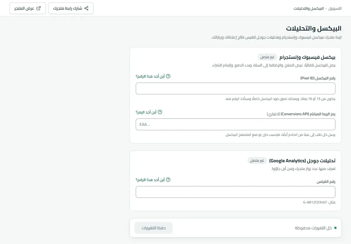This screenshot has width=351, height=244.
Task: Click the حفظ التغييرات save button
Action: click(154, 228)
